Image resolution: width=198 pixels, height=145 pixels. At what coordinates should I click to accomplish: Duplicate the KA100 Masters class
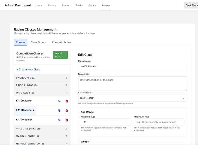pyautogui.click(x=59, y=110)
